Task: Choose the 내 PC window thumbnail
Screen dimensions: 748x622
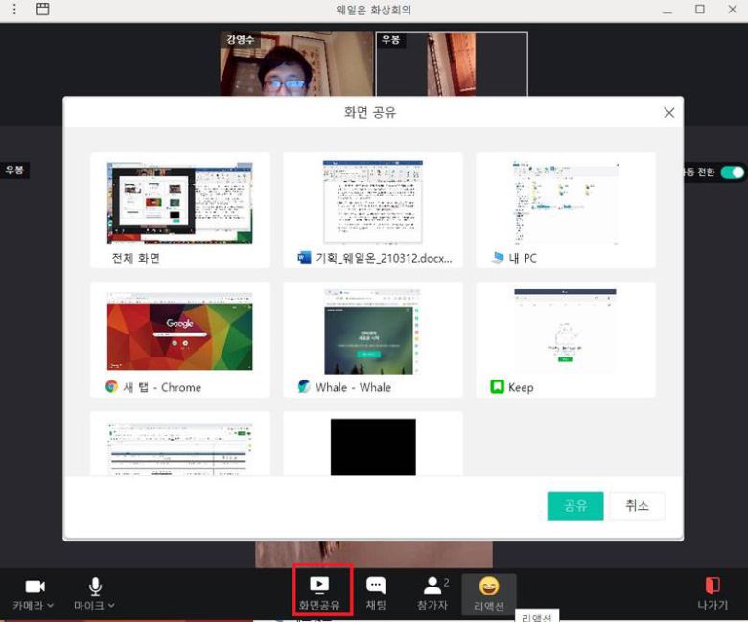Action: 565,203
